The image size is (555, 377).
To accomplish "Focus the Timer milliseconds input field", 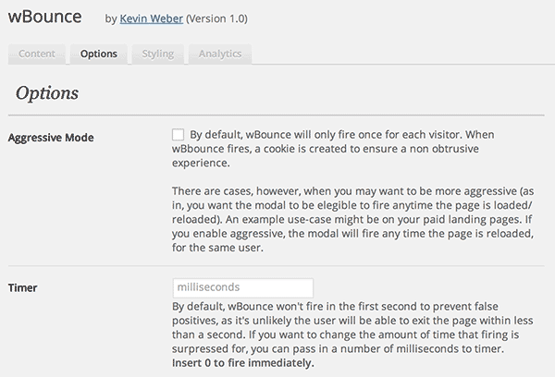I will tap(242, 288).
